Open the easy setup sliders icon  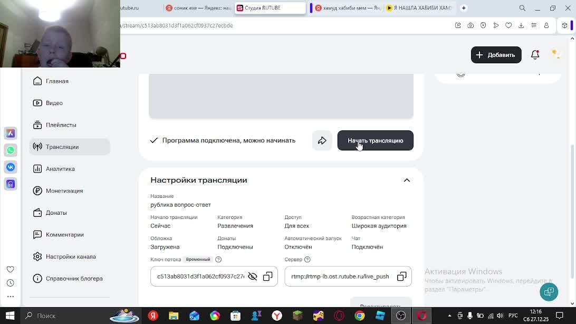[534, 25]
